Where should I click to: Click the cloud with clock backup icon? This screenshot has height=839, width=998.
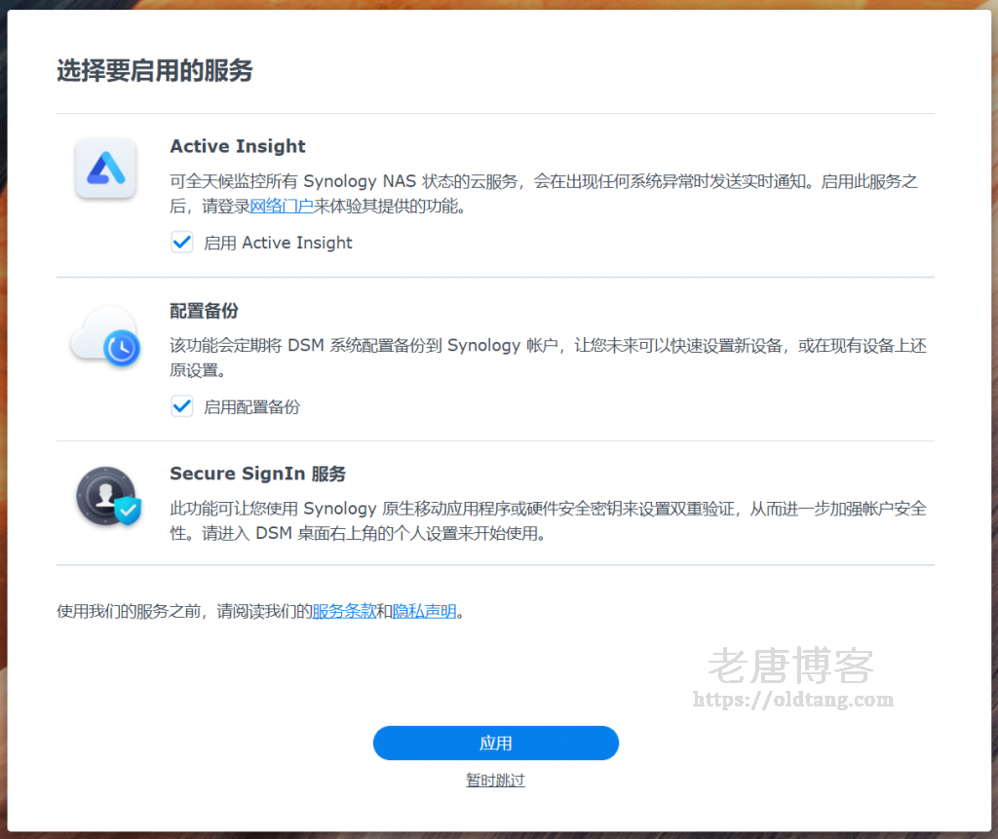tap(105, 335)
